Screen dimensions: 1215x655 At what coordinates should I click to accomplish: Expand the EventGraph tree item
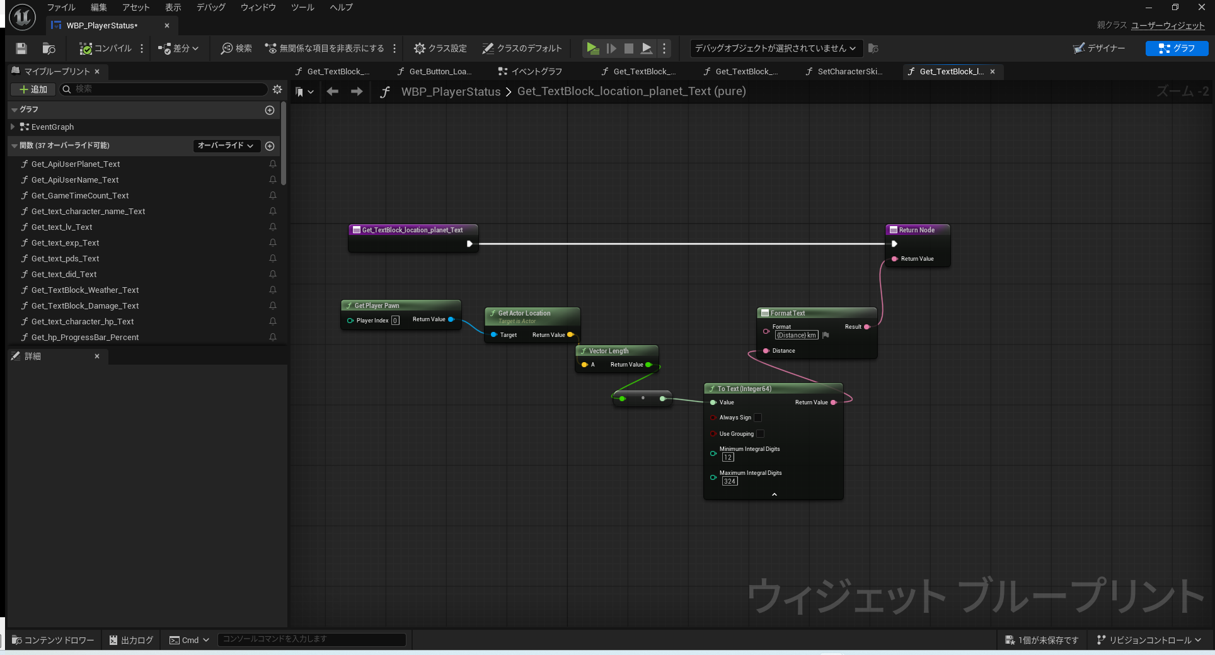pyautogui.click(x=13, y=127)
